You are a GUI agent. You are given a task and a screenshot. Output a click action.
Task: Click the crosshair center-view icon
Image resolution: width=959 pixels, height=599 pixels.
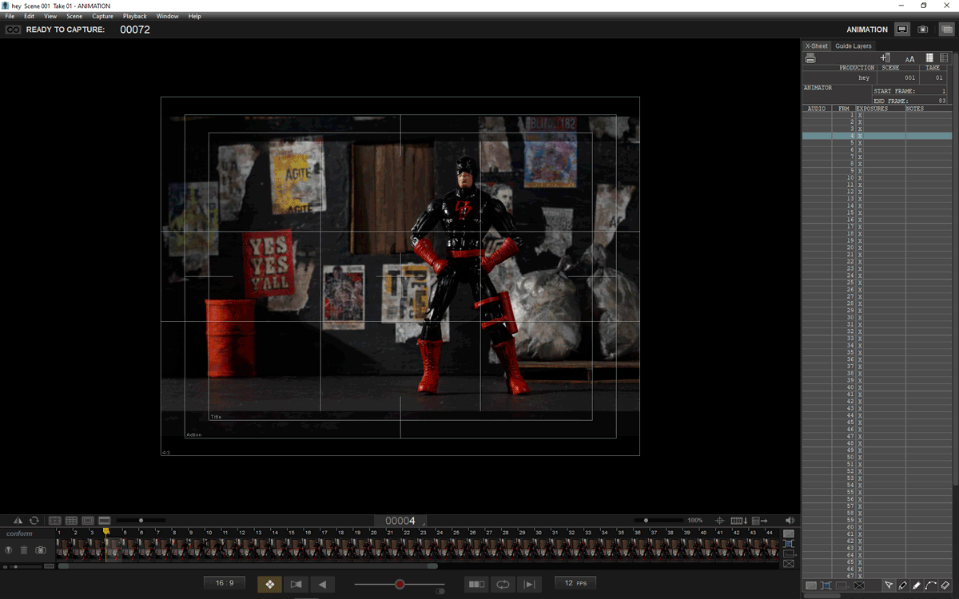point(719,520)
